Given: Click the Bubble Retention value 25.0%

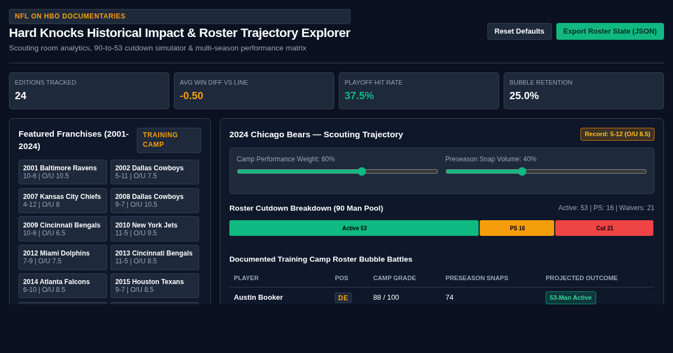Looking at the screenshot, I should tap(524, 96).
